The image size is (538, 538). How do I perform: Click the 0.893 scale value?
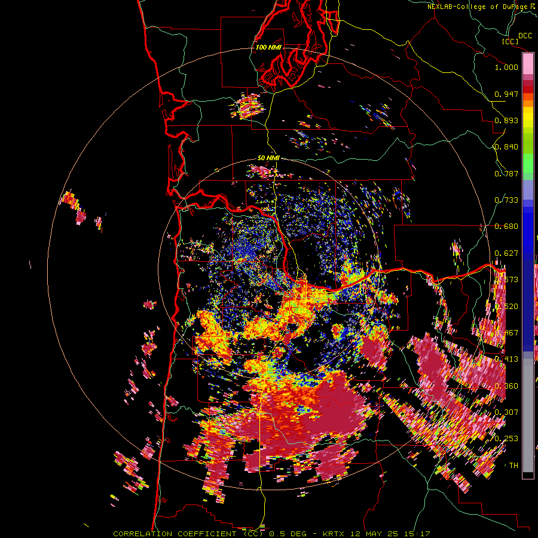[506, 120]
